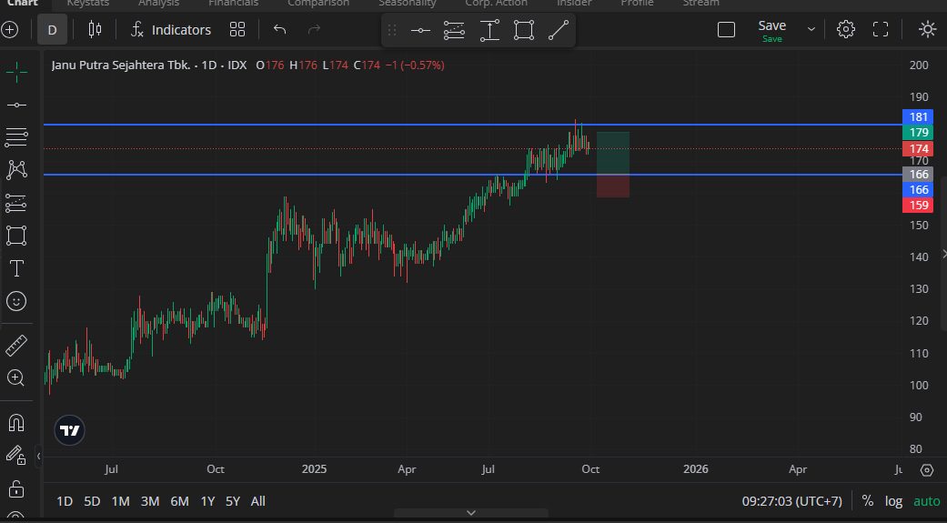
Task: Open the D timeframe interval selector
Action: coord(52,30)
